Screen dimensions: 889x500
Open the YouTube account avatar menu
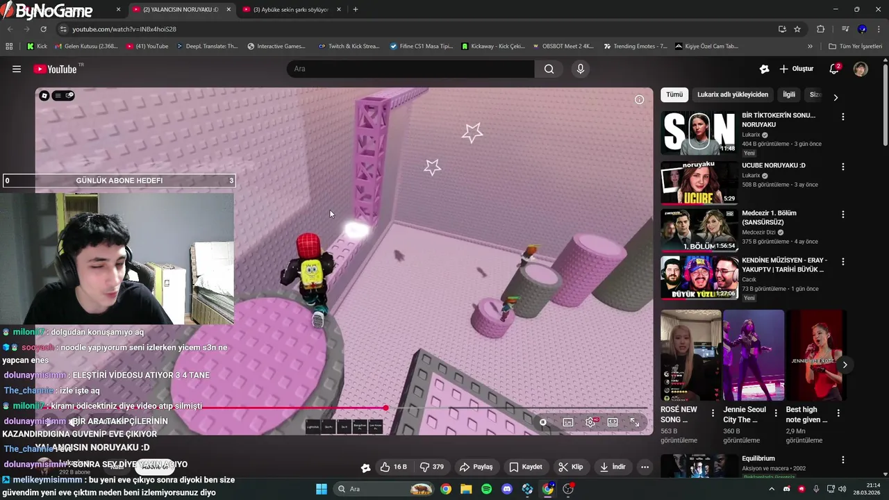tap(861, 69)
